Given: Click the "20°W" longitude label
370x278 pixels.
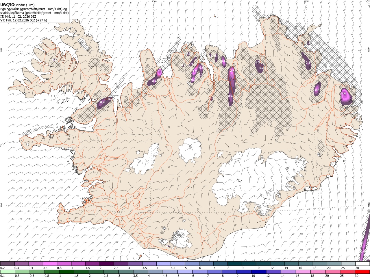Looking at the screenshot, I should click(x=154, y=1).
